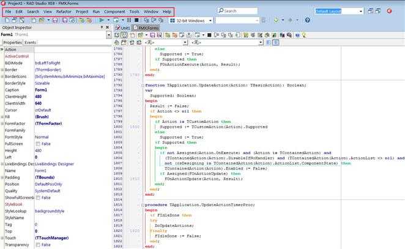Click the Quality value SystemDefault
This screenshot has width=405, height=249.
(48, 191)
